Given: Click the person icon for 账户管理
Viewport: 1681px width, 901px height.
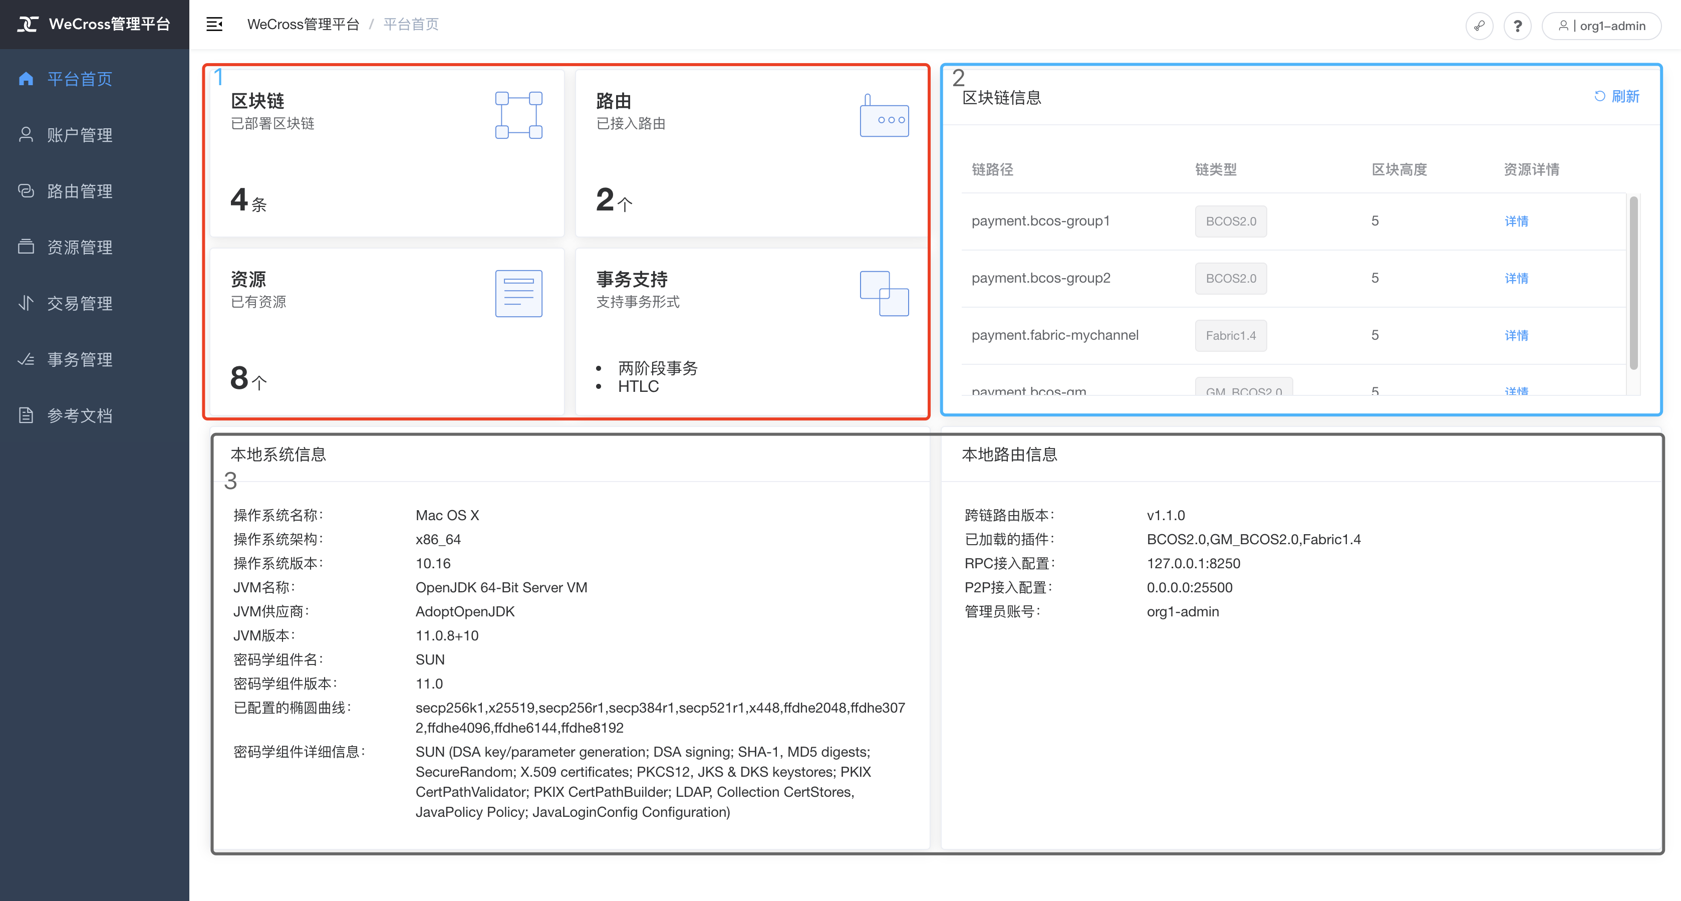Looking at the screenshot, I should pyautogui.click(x=26, y=135).
